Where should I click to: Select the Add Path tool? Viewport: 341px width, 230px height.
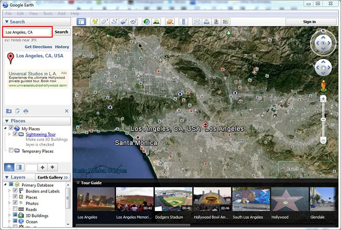point(114,22)
